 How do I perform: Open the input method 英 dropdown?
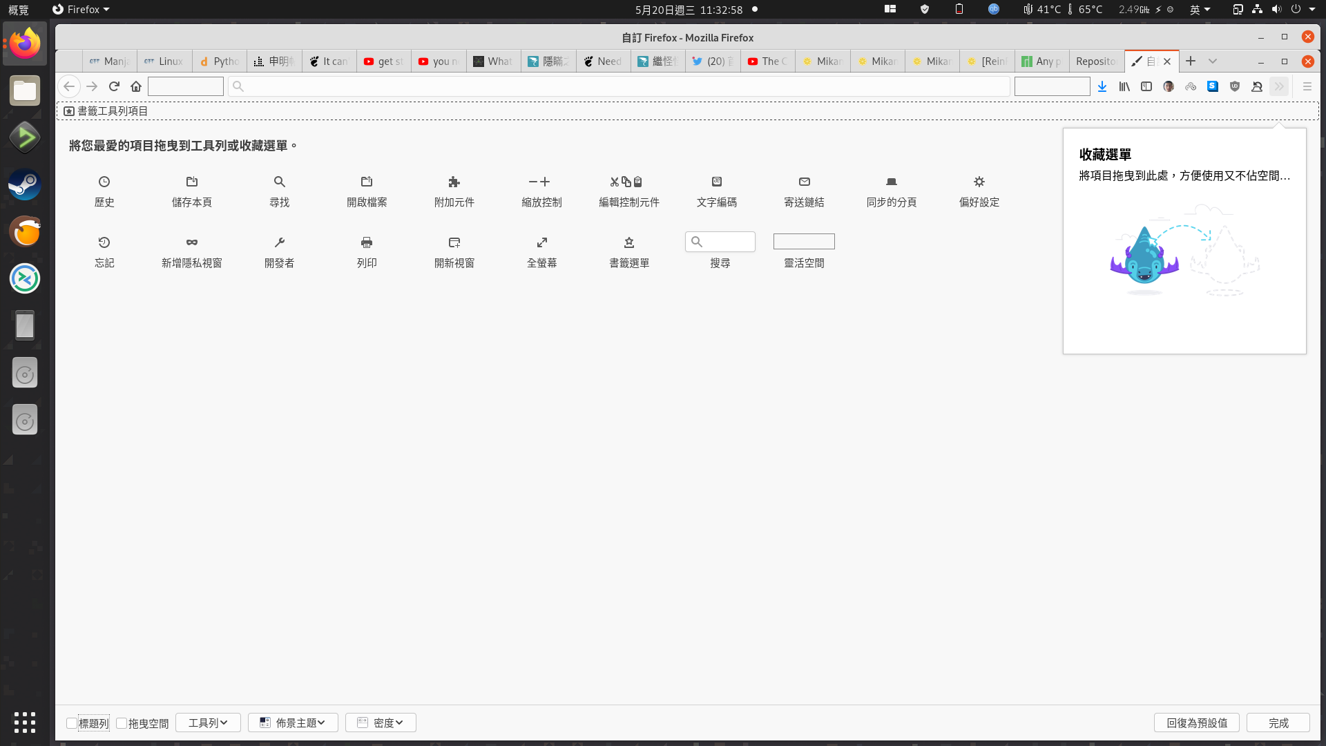[x=1200, y=9]
